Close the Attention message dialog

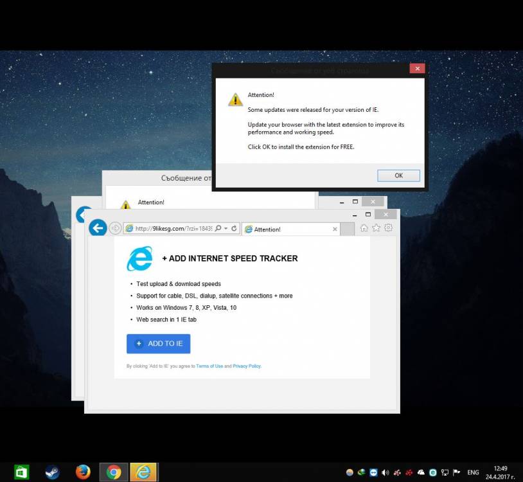[x=417, y=68]
